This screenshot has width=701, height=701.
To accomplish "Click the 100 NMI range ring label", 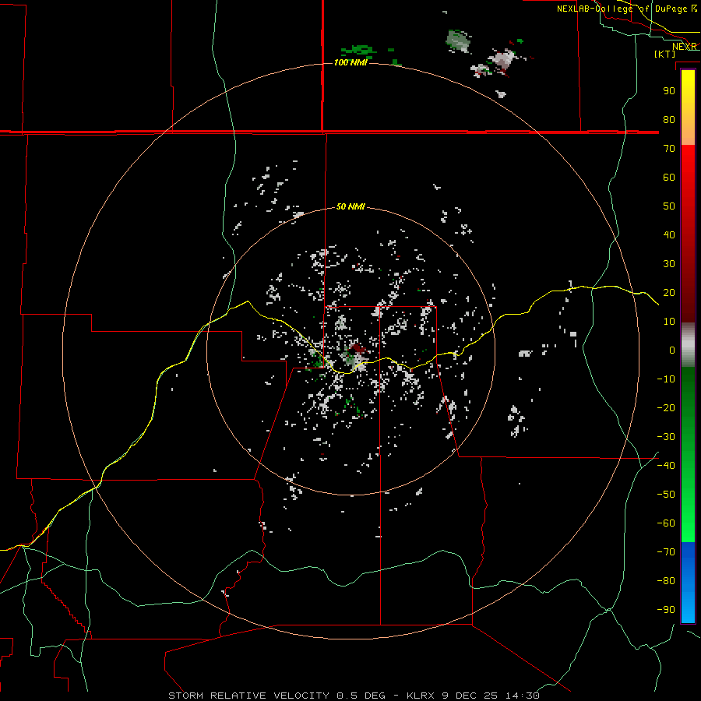I will coord(350,62).
